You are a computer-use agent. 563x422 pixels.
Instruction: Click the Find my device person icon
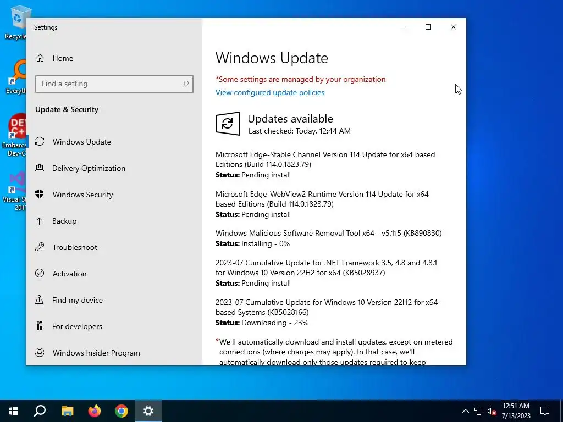pos(40,299)
